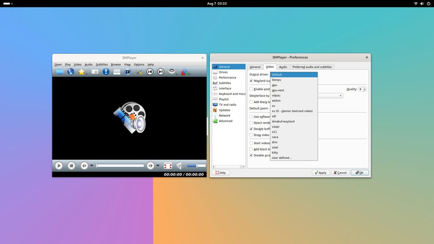Image resolution: width=434 pixels, height=244 pixels.
Task: Choose vdpau output driver option
Action: pos(294,96)
